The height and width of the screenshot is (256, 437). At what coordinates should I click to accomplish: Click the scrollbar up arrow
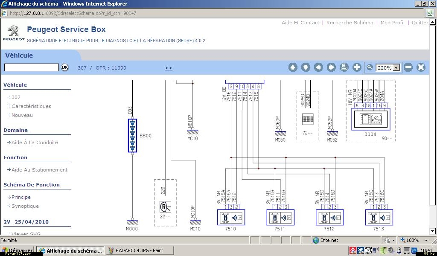point(433,22)
